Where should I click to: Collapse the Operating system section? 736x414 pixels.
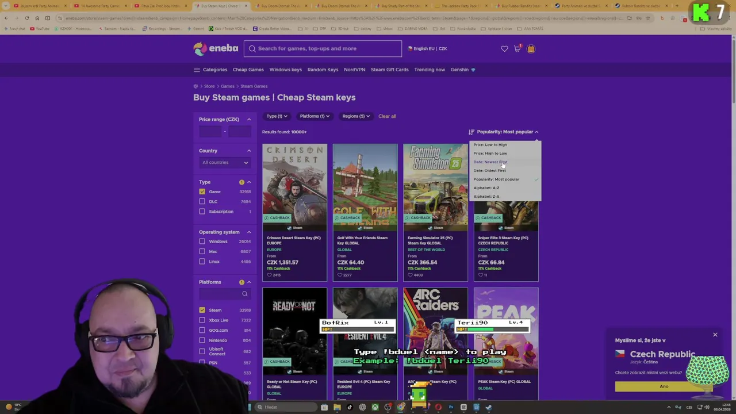[249, 232]
